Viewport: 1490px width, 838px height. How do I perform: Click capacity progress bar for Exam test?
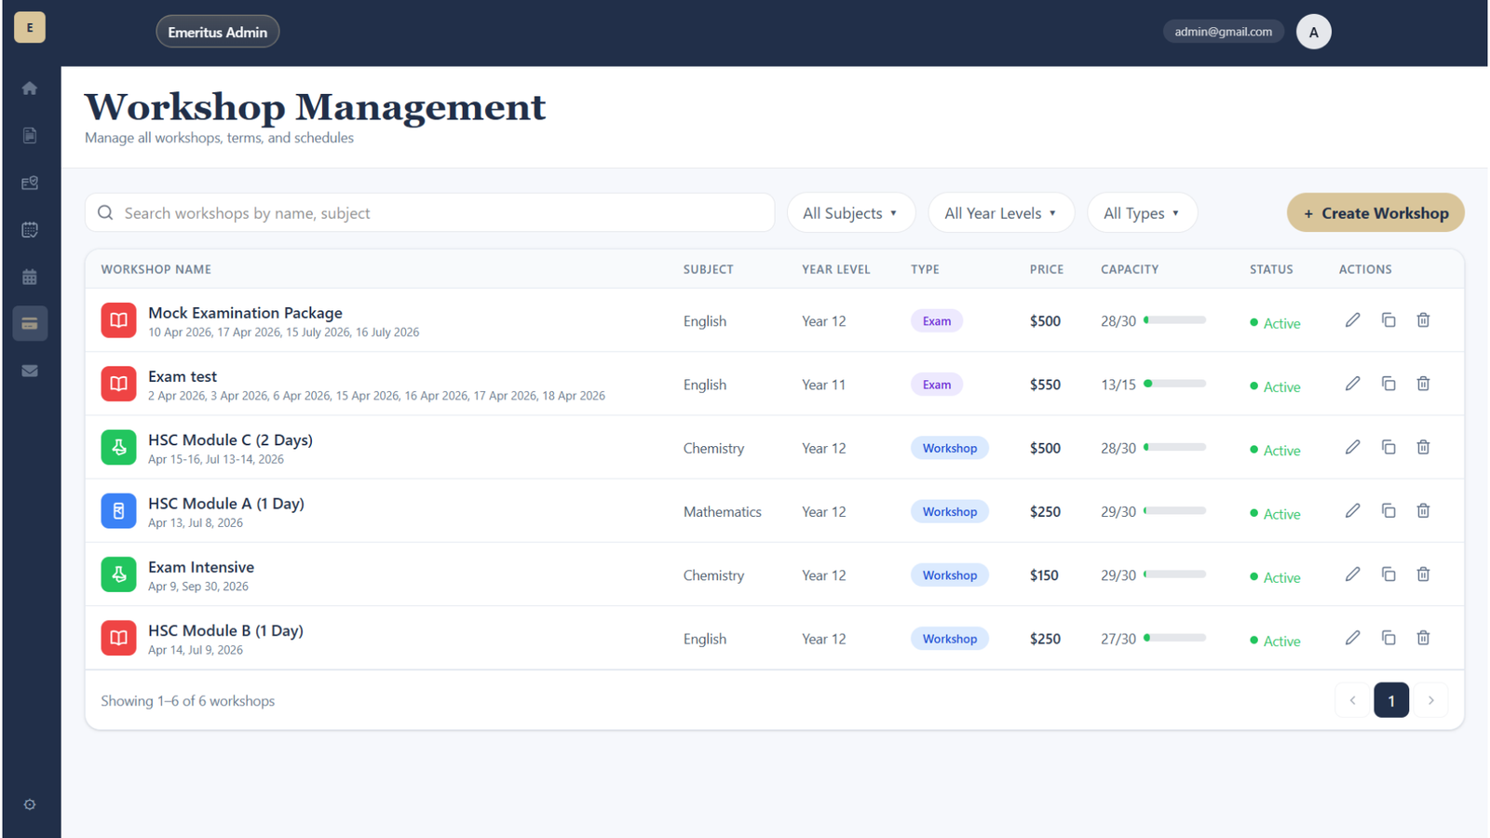[1174, 384]
